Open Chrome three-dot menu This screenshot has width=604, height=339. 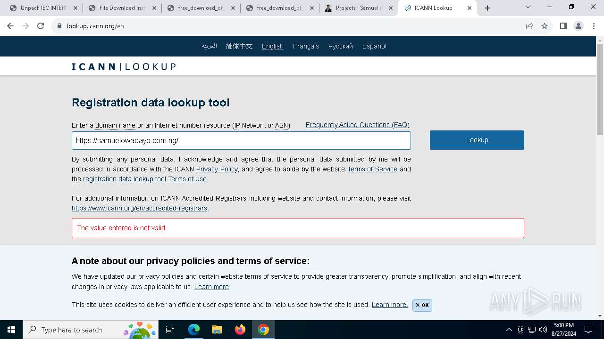(x=594, y=26)
